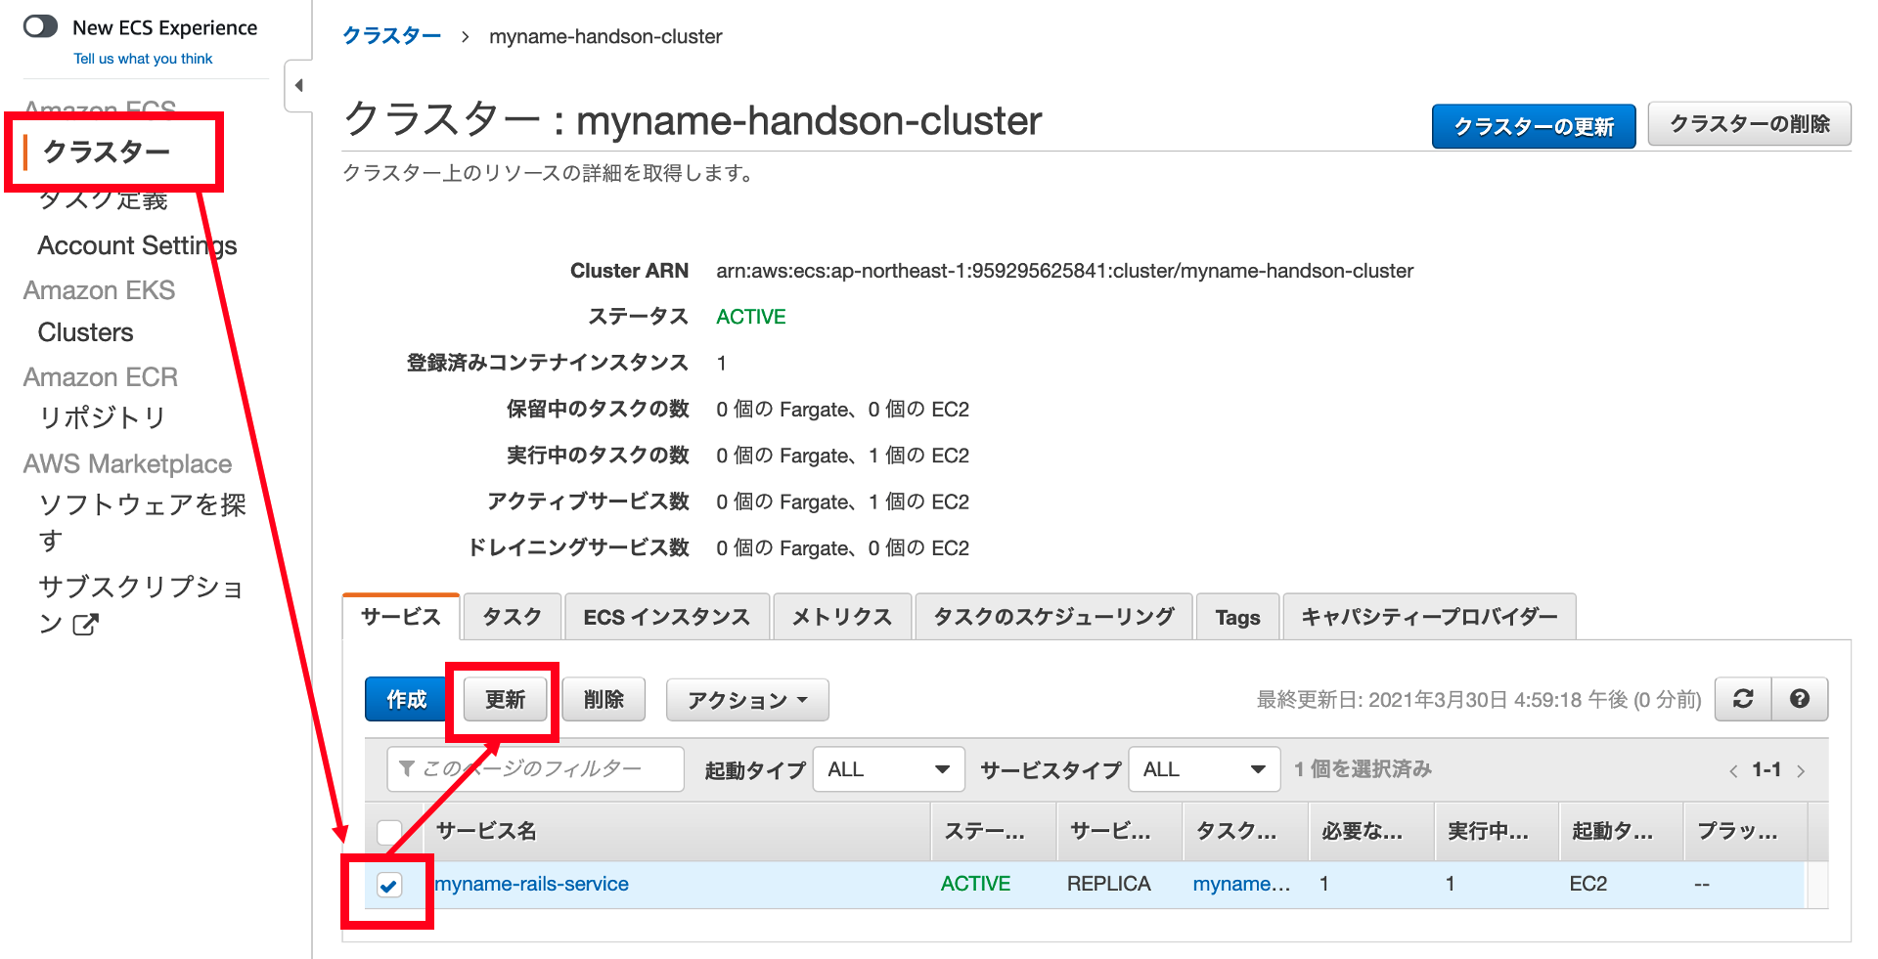Click the EC2 launch type cell

[x=1588, y=884]
